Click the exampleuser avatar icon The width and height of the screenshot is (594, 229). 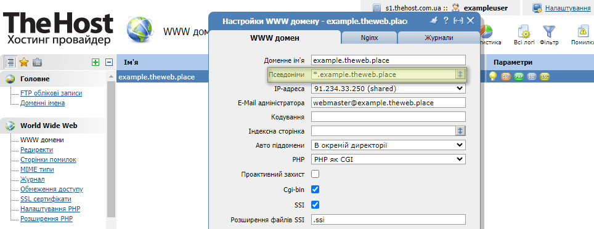coord(456,7)
